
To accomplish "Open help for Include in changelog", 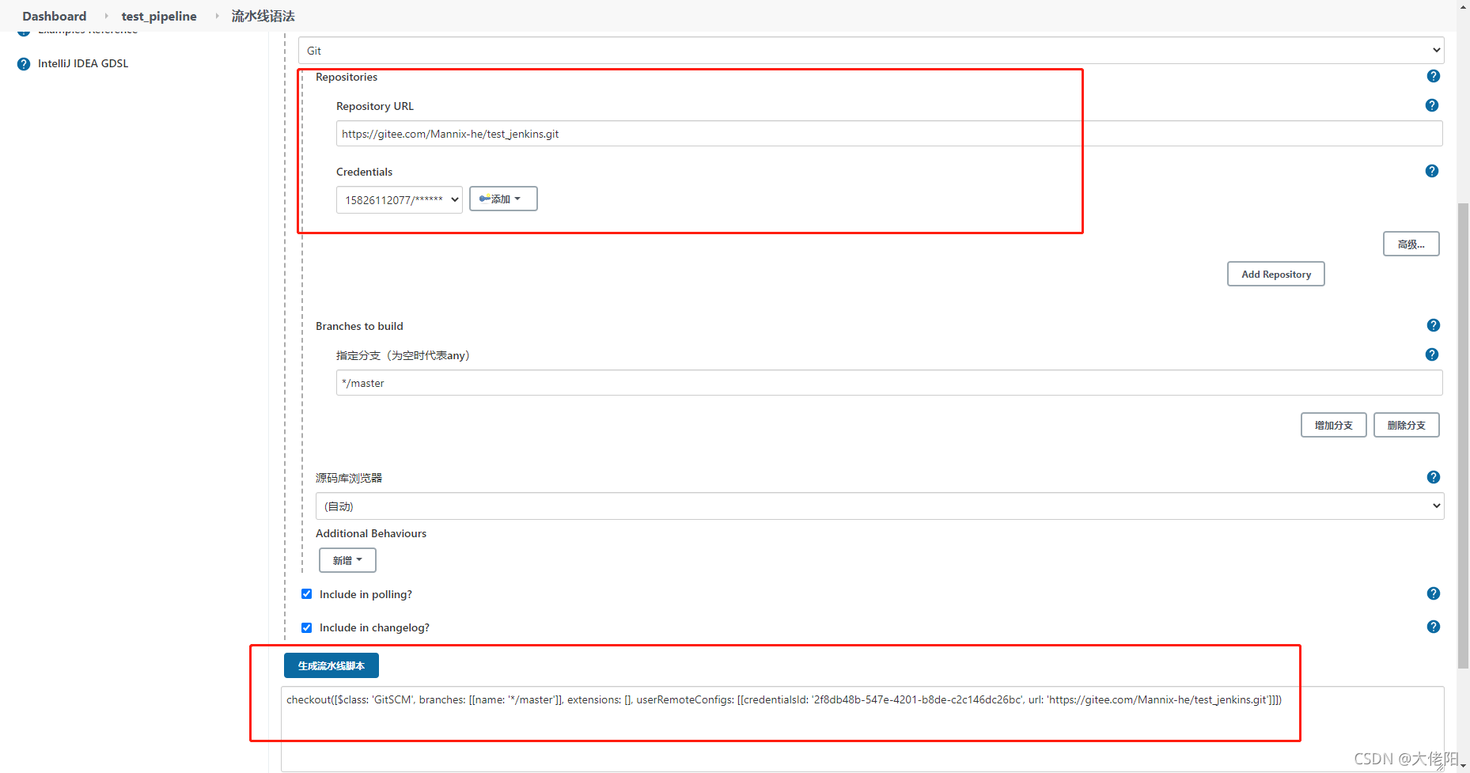I will [1433, 627].
